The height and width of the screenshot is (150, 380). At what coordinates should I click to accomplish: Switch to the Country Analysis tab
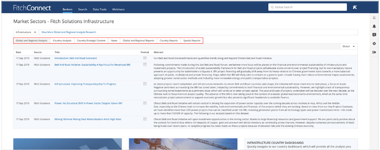pyautogui.click(x=62, y=40)
